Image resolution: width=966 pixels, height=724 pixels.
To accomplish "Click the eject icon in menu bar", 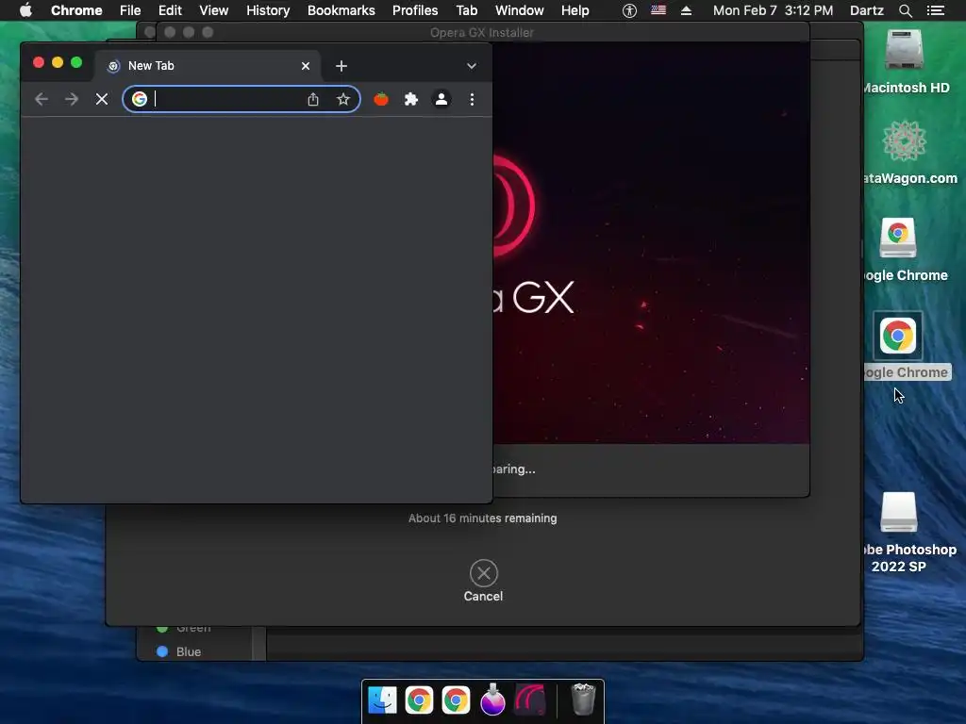I will click(x=687, y=10).
